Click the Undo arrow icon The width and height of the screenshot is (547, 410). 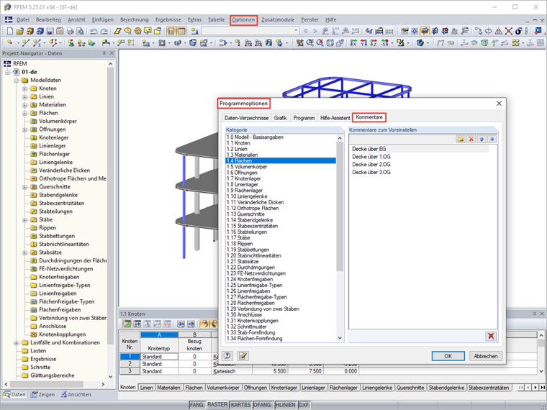click(x=94, y=32)
